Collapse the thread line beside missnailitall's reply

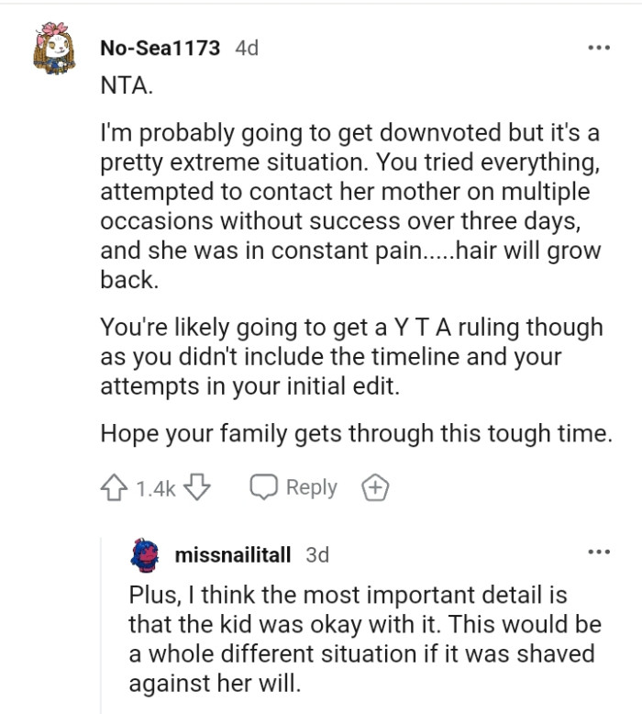click(x=101, y=624)
